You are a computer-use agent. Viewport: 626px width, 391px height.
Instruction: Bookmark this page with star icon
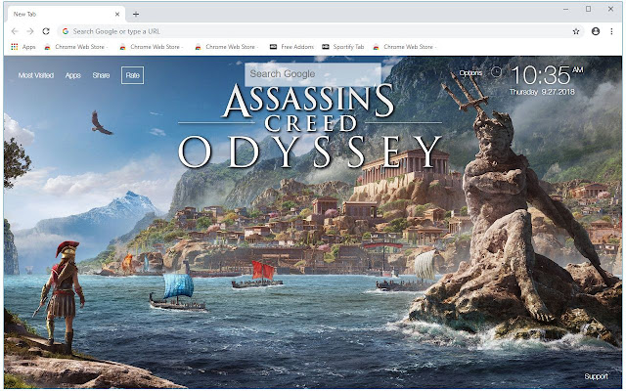pos(576,31)
